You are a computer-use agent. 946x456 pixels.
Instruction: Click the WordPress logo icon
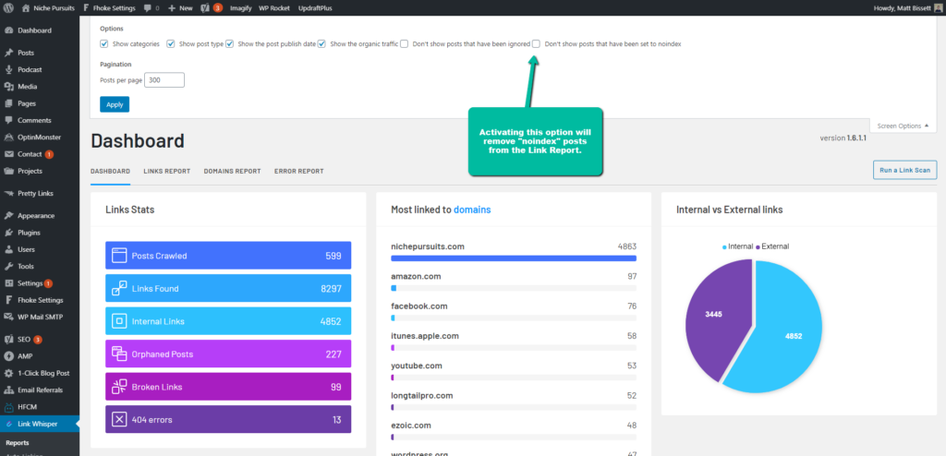[8, 8]
